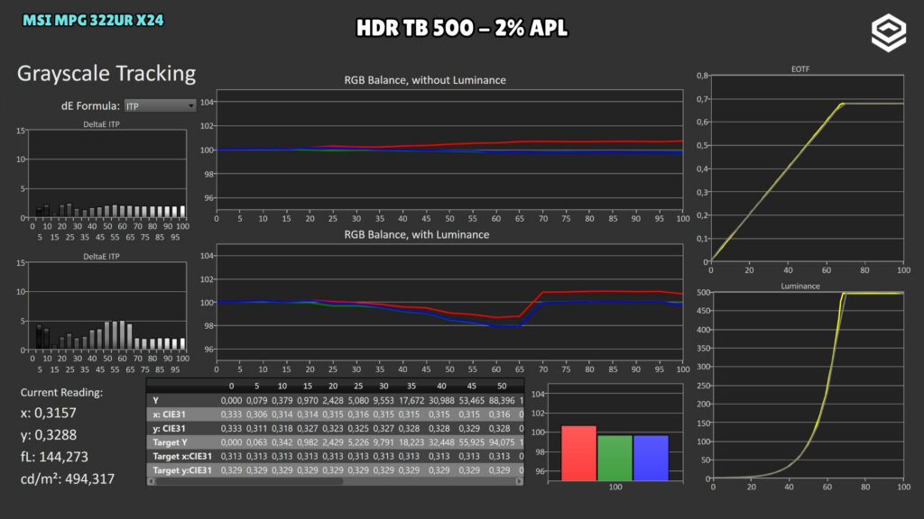Image resolution: width=924 pixels, height=519 pixels.
Task: Click the y: CIE31 value '0,311' cell
Action: tap(256, 428)
